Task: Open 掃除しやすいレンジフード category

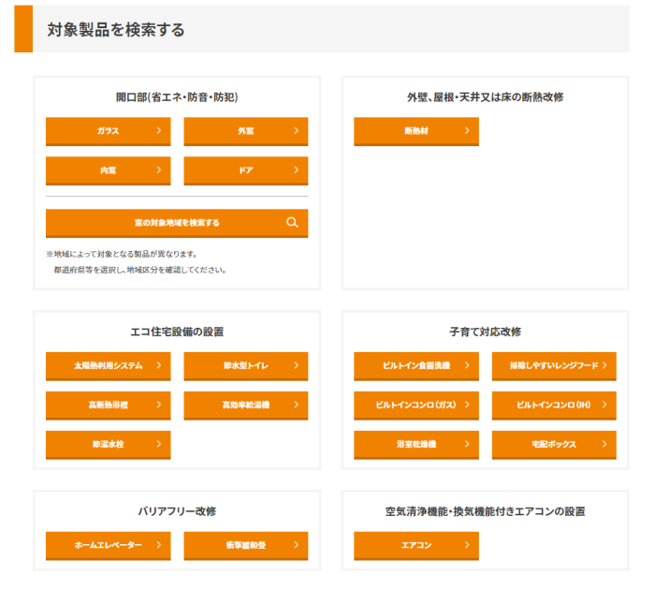Action: 554,365
